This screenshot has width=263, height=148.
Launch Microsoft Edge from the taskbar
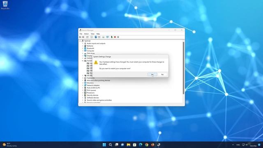[x=141, y=145]
